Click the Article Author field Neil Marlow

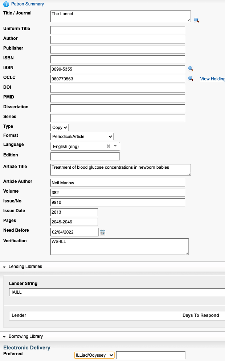tap(118, 183)
